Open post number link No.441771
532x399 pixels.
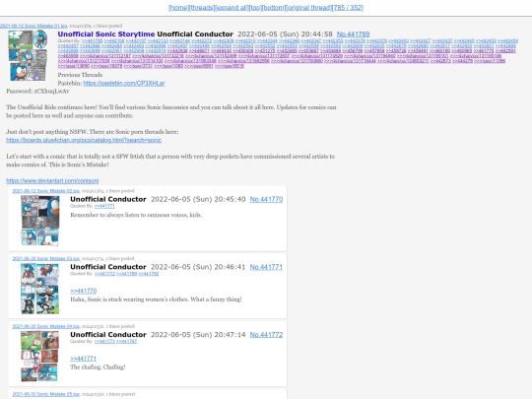[266, 267]
